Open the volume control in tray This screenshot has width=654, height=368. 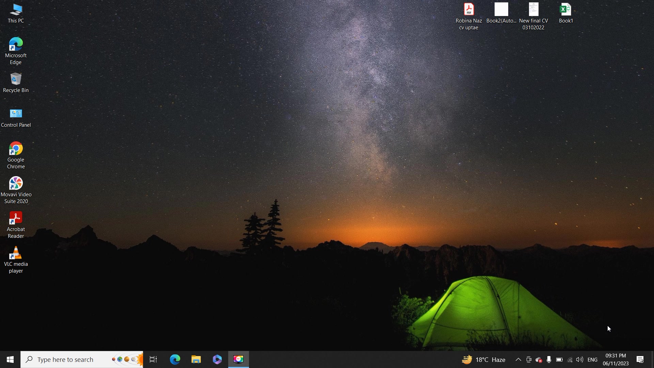tap(580, 359)
